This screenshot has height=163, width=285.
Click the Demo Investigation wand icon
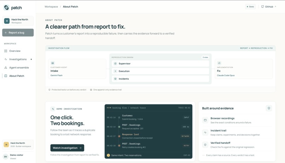[x=53, y=109]
